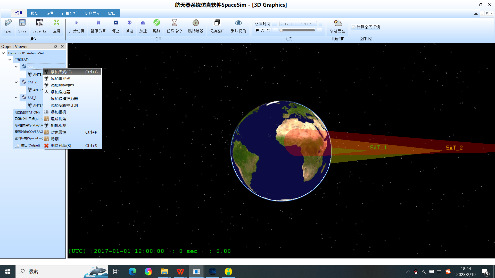Open the 信息显示 ribbon tab
Viewport: 495px width, 278px height.
click(x=92, y=13)
